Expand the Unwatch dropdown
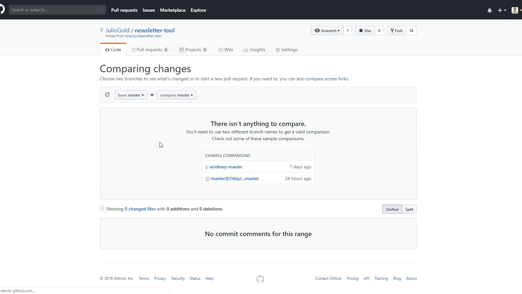This screenshot has height=294, width=522. coord(327,31)
